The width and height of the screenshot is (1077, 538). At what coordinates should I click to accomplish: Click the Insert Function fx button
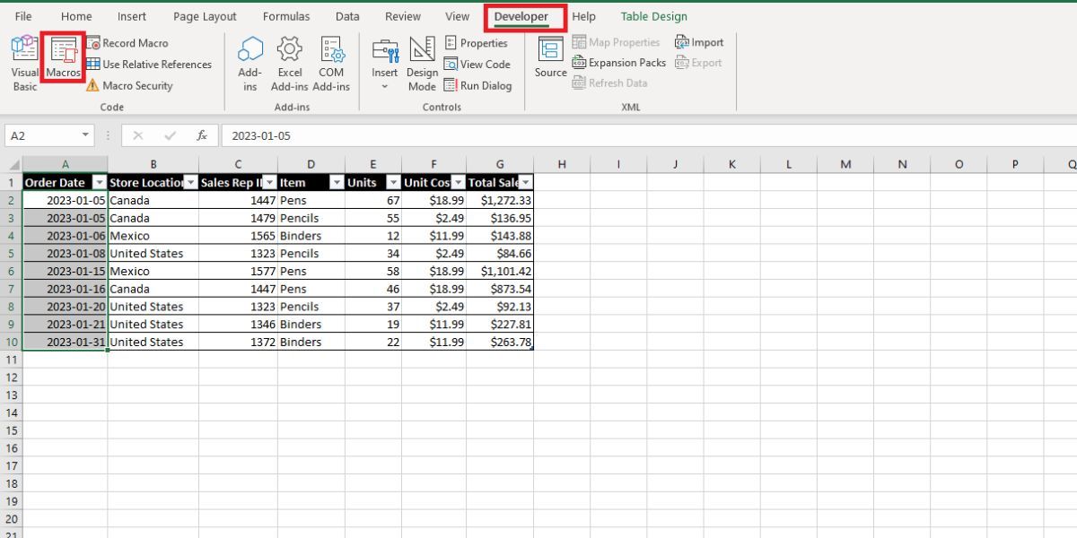[x=202, y=135]
